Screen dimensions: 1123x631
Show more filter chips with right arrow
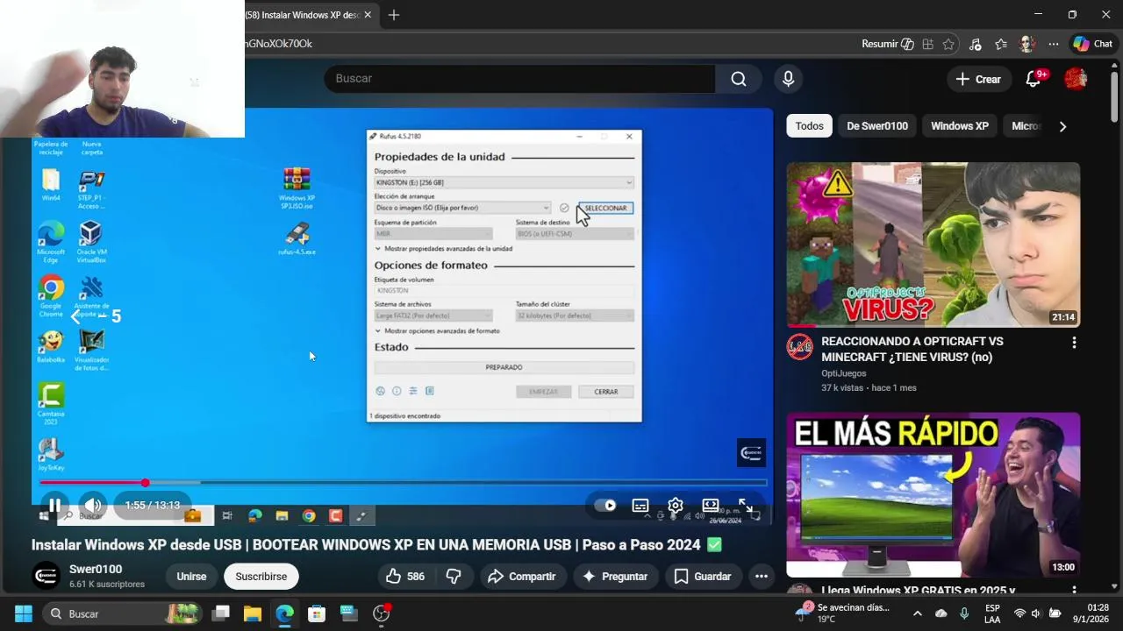click(1062, 126)
